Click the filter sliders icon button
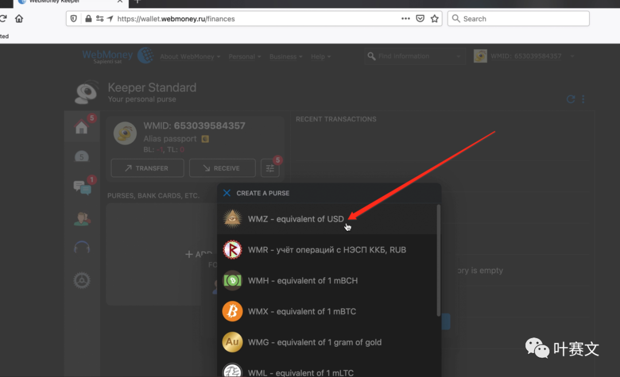The height and width of the screenshot is (377, 620). 270,168
